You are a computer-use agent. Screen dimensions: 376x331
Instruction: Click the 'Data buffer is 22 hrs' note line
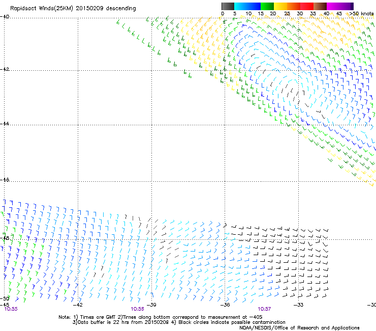pyautogui.click(x=179, y=322)
